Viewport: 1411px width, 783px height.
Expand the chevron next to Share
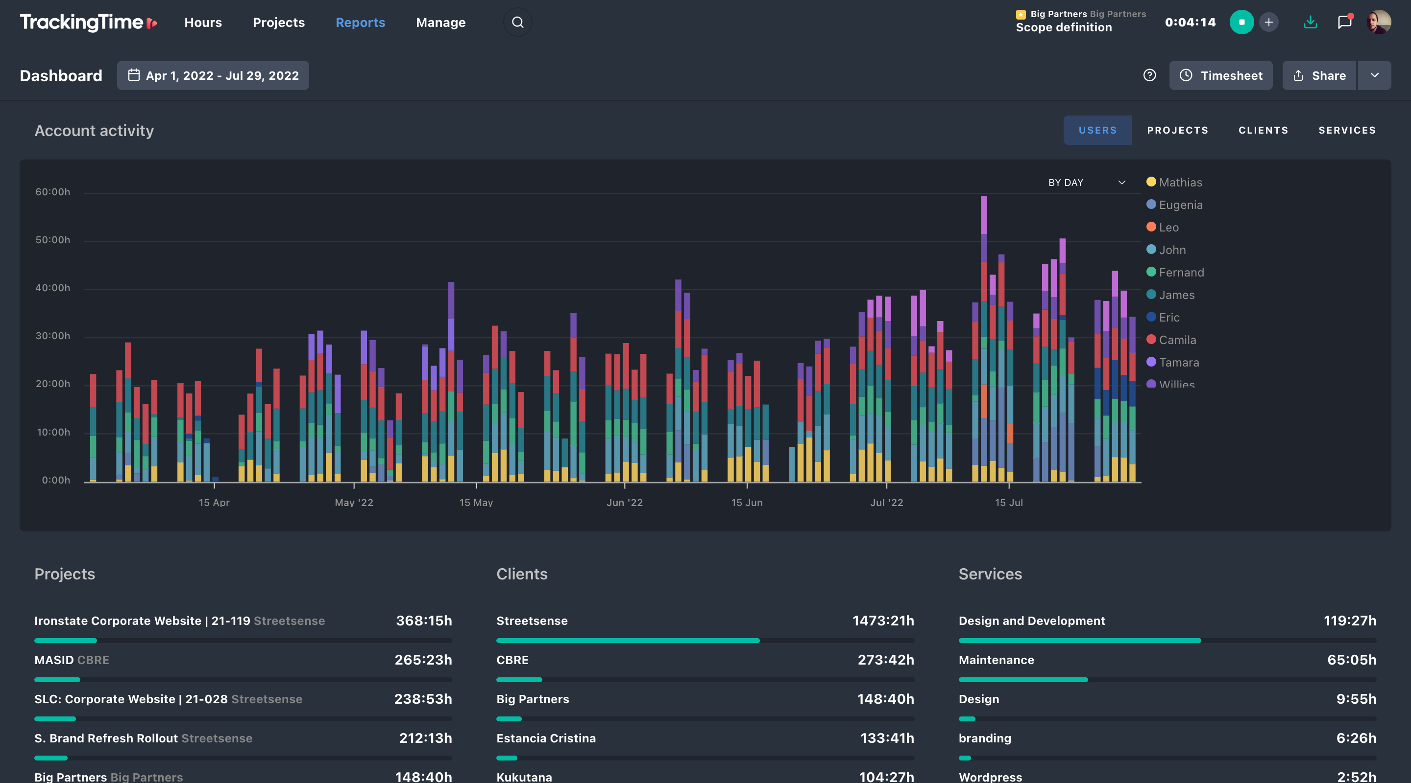tap(1374, 75)
